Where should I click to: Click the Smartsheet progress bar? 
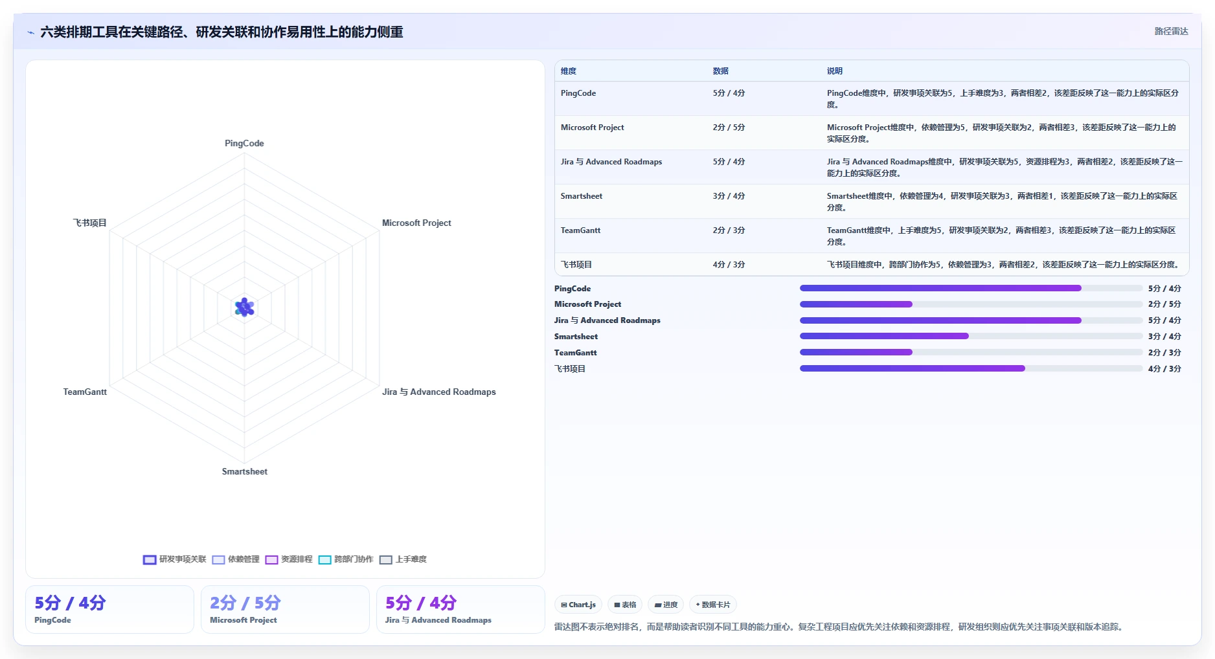tap(971, 336)
